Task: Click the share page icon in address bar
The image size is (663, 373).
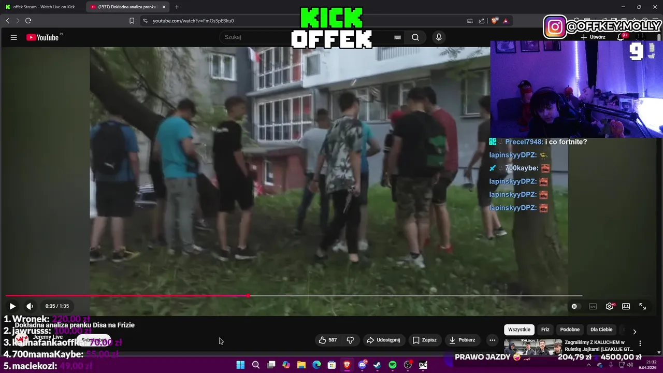Action: coord(482,21)
